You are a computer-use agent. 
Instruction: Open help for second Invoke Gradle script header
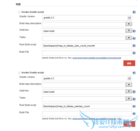point(134,73)
